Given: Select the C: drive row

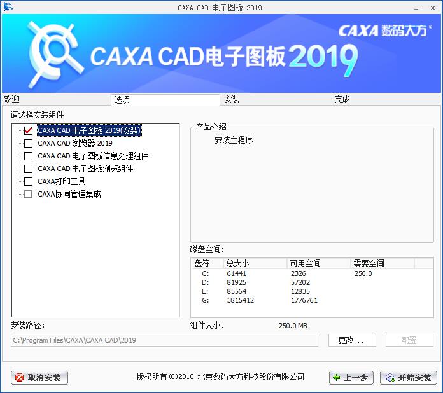Looking at the screenshot, I should [x=312, y=273].
